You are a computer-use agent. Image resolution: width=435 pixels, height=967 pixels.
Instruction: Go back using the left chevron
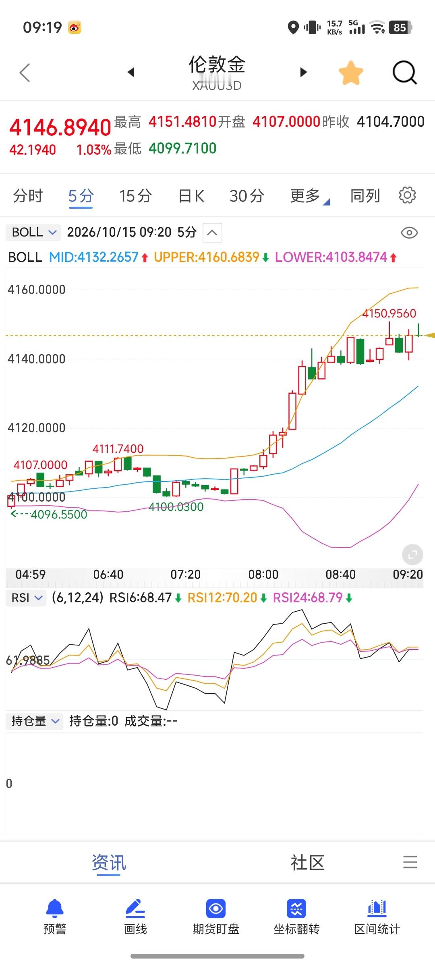pyautogui.click(x=25, y=73)
